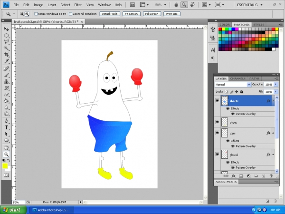Hide the glove2 layer
285x214 pixels.
point(217,154)
